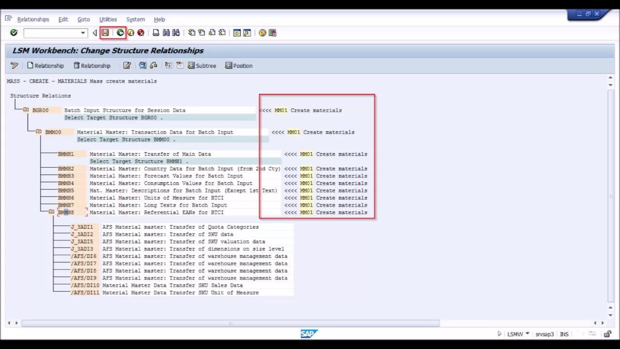Go to the last page icon
620x349 pixels.
click(222, 32)
